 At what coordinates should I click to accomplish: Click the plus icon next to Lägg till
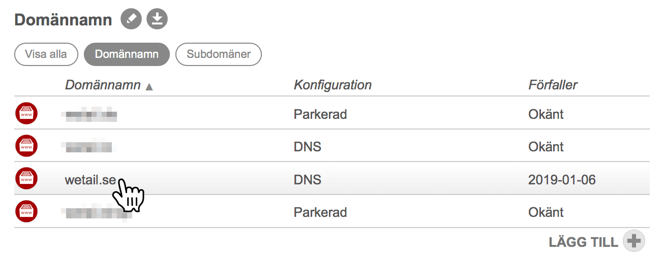(633, 242)
